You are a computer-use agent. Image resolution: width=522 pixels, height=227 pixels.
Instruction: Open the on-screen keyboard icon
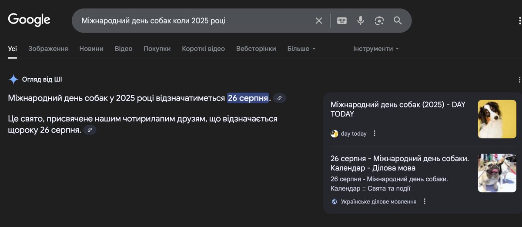coord(342,20)
